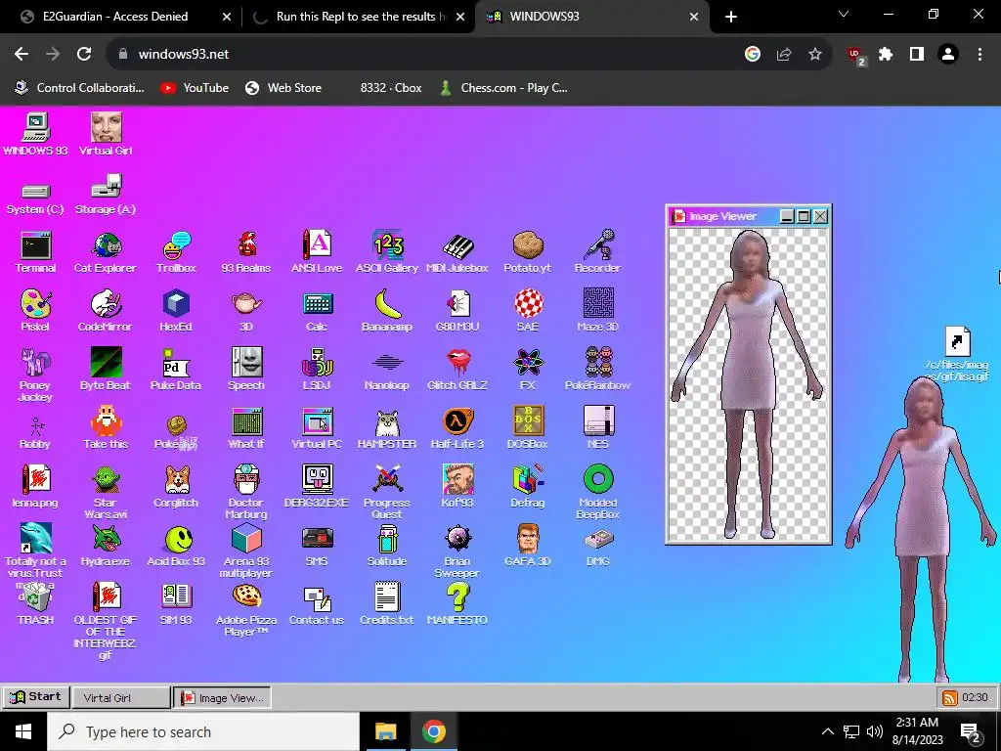Viewport: 1001px width, 751px height.
Task: Launch GAFA 3D icon
Action: pos(527,546)
